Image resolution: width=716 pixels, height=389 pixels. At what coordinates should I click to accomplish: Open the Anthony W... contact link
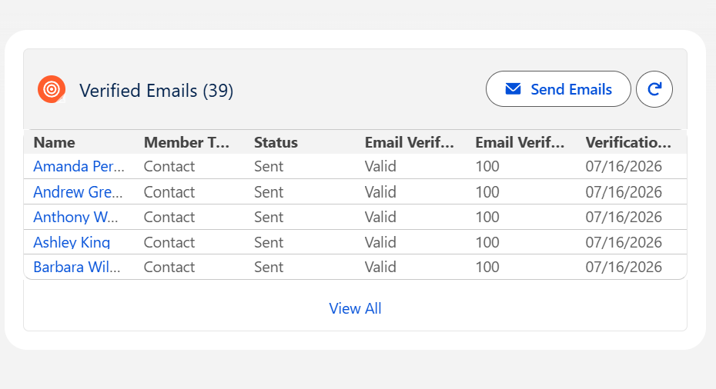[x=75, y=217]
